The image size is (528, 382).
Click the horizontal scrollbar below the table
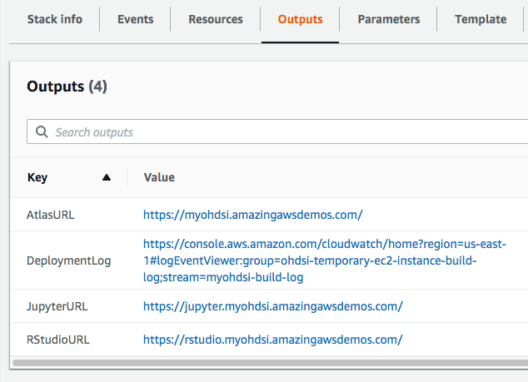(266, 363)
